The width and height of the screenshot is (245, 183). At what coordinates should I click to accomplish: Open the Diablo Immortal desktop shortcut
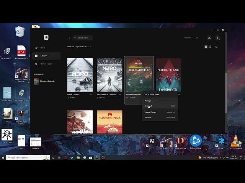180,143
